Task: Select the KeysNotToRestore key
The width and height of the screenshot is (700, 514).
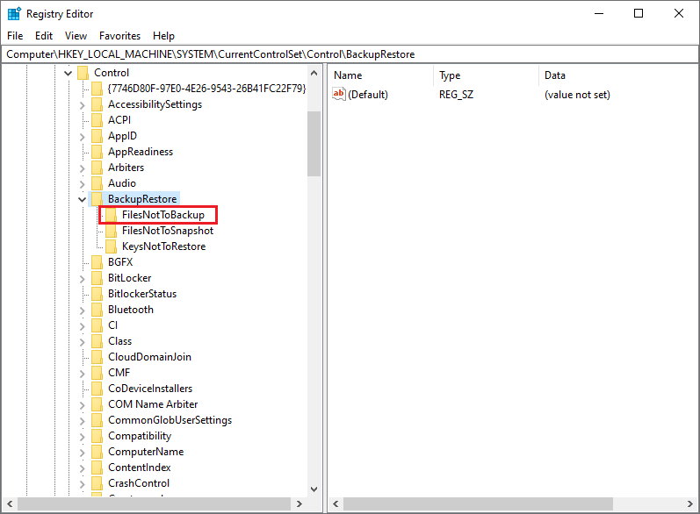Action: tap(164, 246)
